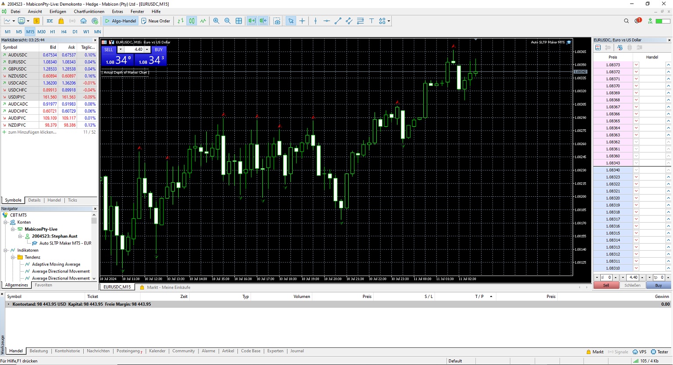673x365 pixels.
Task: Click the Neue Order button
Action: 156,21
